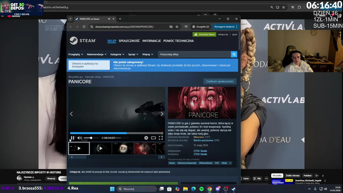This screenshot has height=193, width=343.
Task: Show next media with the right arrow
Action: pyautogui.click(x=162, y=114)
